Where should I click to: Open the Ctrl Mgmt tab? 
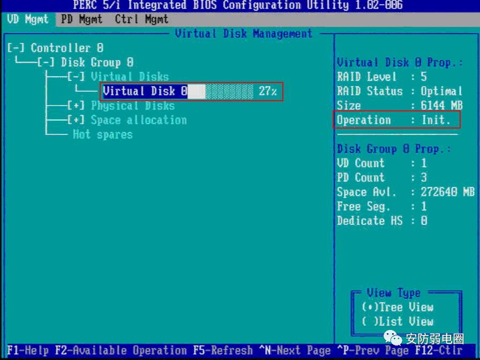pyautogui.click(x=142, y=20)
